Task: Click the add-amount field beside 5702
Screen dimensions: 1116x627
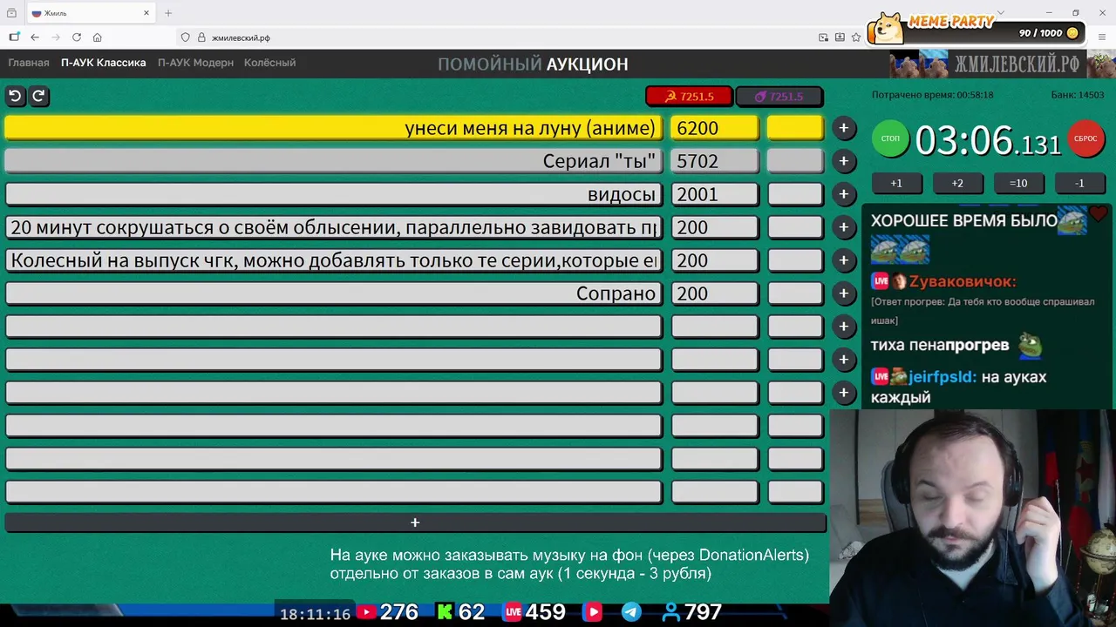Action: (795, 161)
